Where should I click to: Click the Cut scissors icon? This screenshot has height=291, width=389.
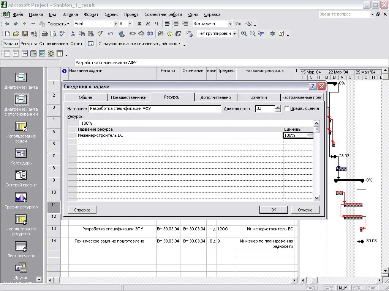click(x=73, y=34)
